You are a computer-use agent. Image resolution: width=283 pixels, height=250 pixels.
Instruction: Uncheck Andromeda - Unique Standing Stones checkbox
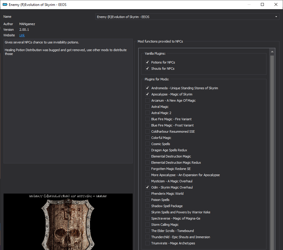pos(147,88)
